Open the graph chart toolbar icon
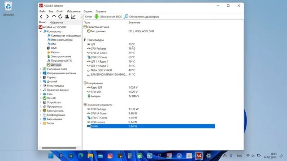Viewport: 287px width, 161px height. (x=73, y=17)
